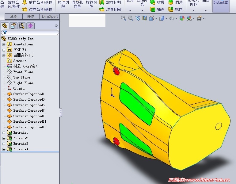The width and height of the screenshot is (236, 184).
Task: Expand the Extrude3 feature
Action: (4, 144)
